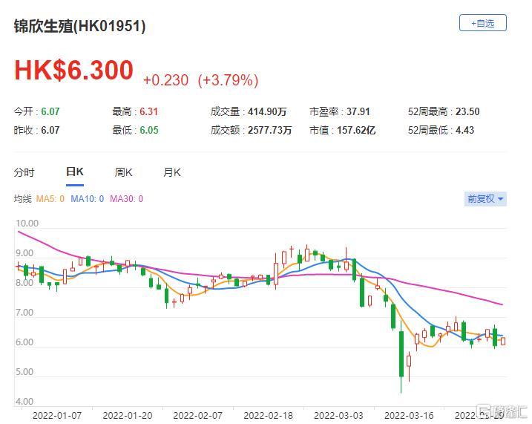Click the 5.00 price axis label
Viewport: 532px width, 424px height.
pyautogui.click(x=24, y=372)
